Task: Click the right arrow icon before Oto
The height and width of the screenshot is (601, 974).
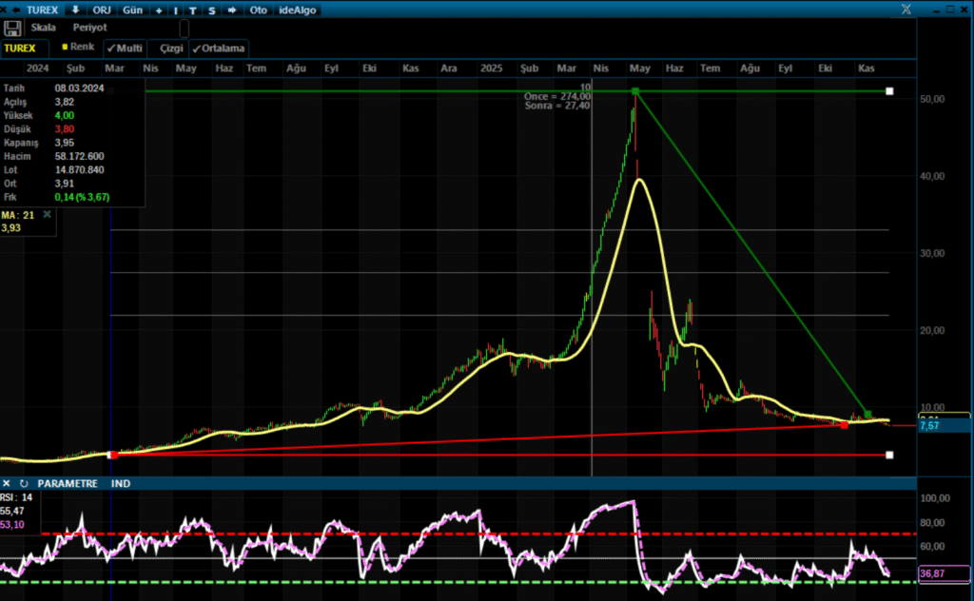Action: click(x=230, y=10)
